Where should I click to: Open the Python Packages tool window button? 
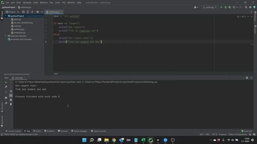(79, 131)
